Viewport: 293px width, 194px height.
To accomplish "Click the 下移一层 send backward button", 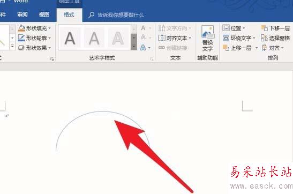I will [x=275, y=28].
